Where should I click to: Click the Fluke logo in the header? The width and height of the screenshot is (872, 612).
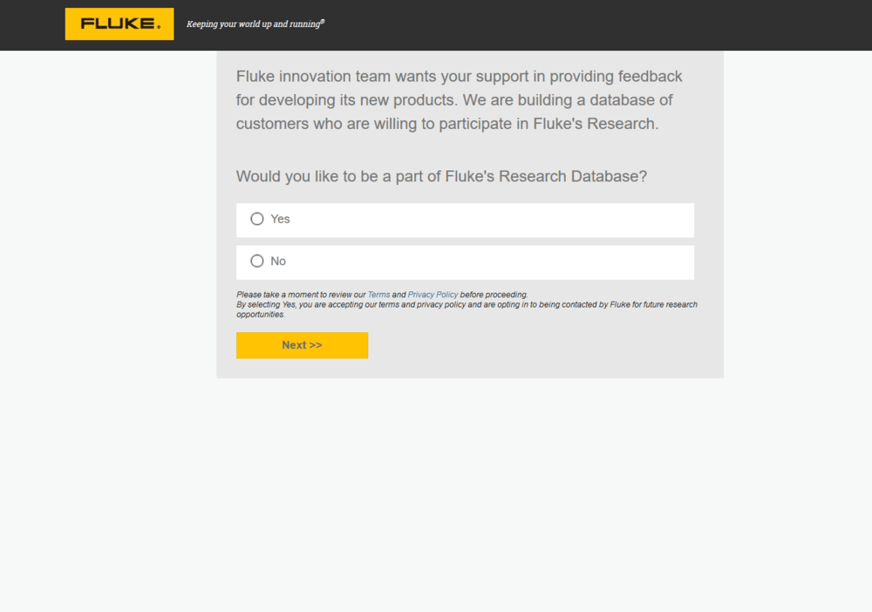coord(119,24)
